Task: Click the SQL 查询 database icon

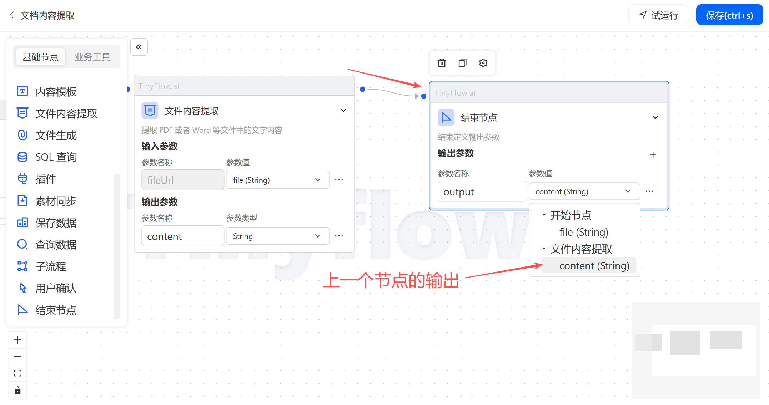Action: [x=22, y=157]
